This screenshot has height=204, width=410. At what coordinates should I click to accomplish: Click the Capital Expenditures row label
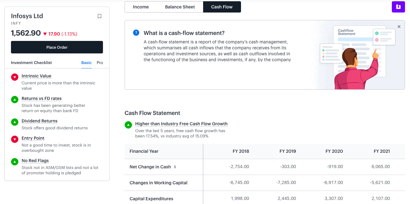click(151, 199)
